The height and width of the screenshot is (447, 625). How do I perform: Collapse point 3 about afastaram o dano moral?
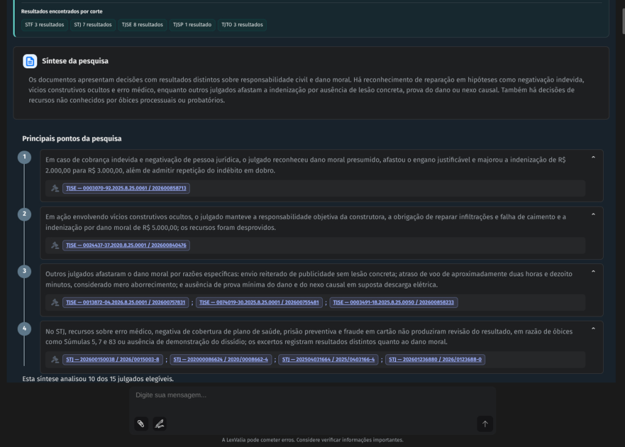(593, 271)
